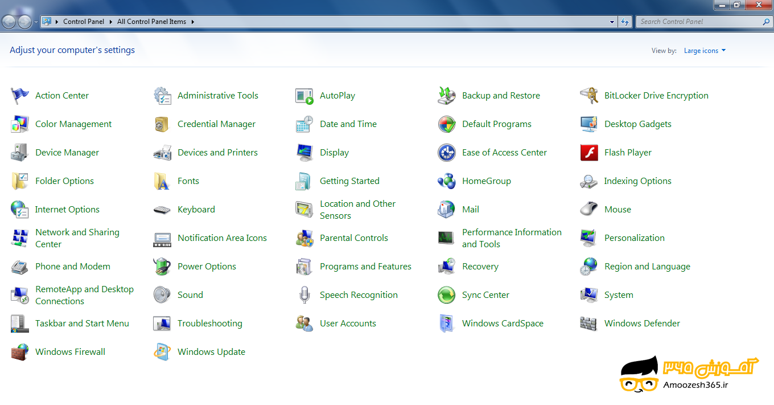This screenshot has height=405, width=774.
Task: Click the Sync Center green icon
Action: coord(447,295)
